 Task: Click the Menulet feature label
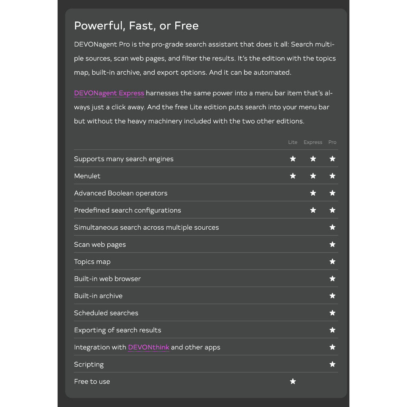coord(87,176)
